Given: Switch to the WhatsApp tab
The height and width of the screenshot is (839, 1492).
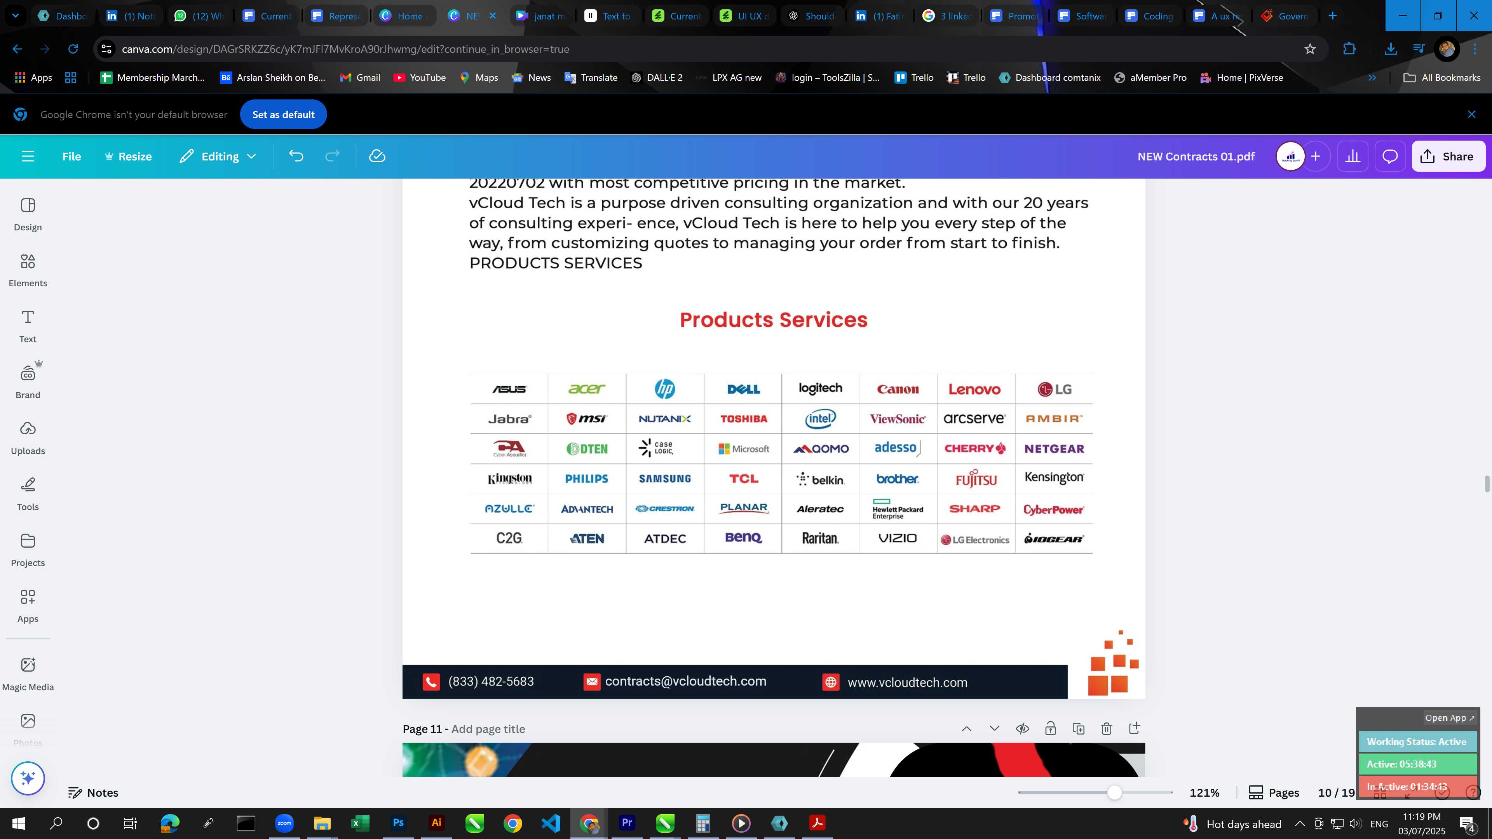Looking at the screenshot, I should [199, 16].
